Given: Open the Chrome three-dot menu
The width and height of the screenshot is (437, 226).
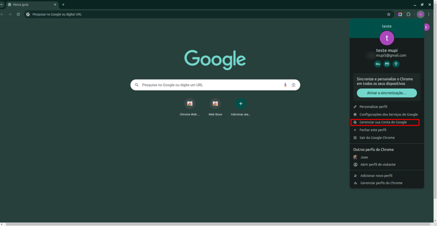Looking at the screenshot, I should [429, 14].
